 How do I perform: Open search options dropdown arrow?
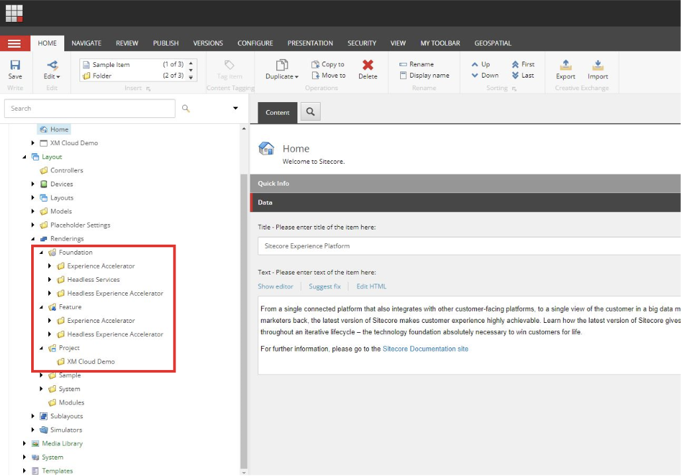point(235,109)
